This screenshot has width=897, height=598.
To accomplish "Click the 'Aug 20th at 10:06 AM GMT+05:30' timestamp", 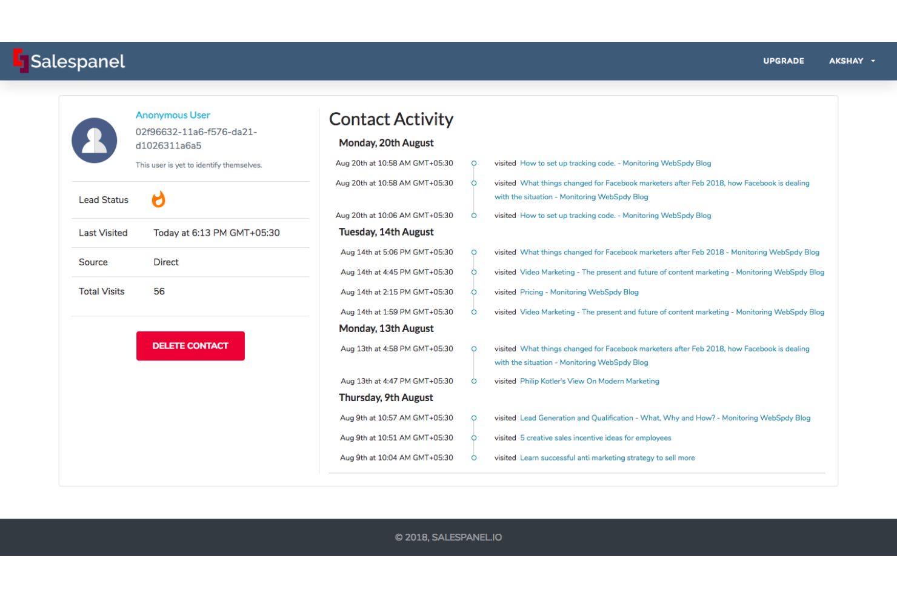I will pos(394,216).
